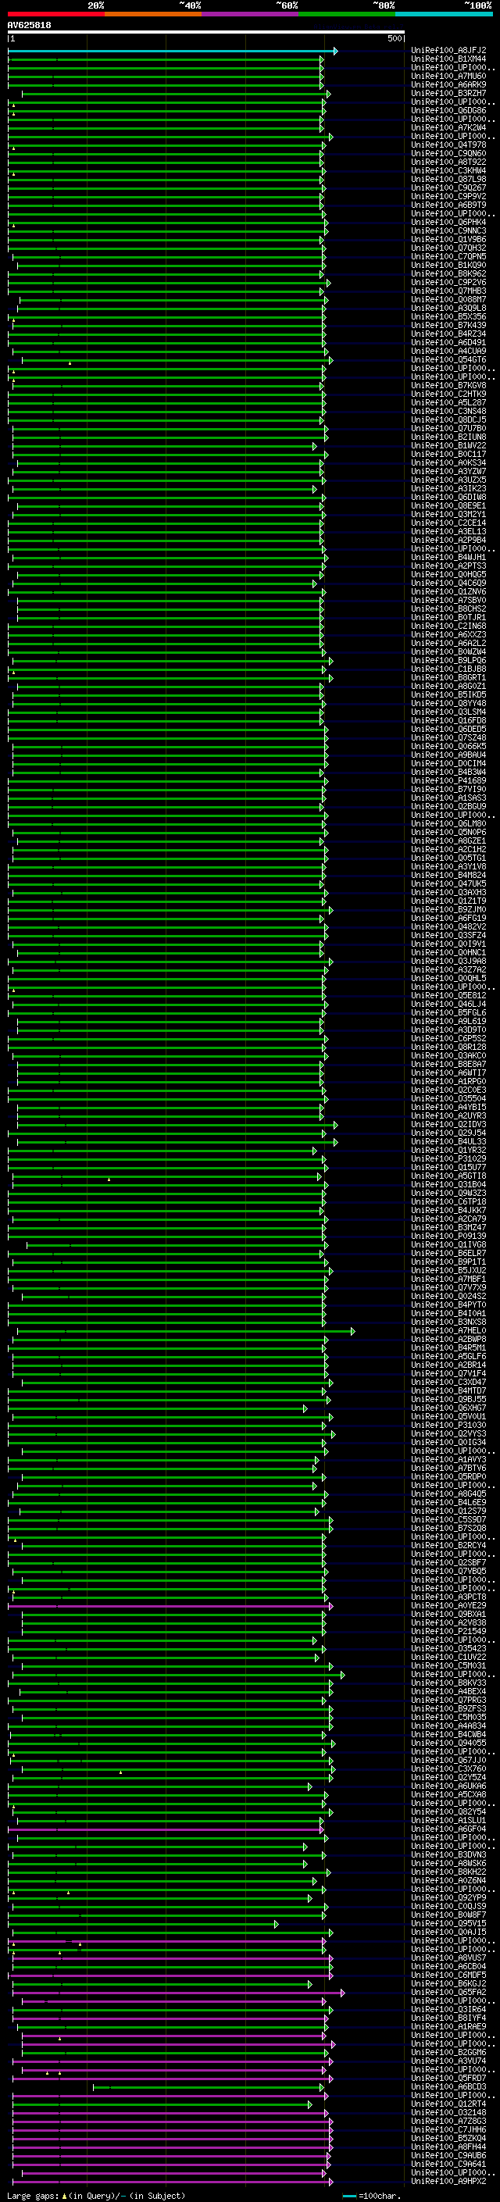Open hit UniRef100_A8VUS7

[448, 1958]
